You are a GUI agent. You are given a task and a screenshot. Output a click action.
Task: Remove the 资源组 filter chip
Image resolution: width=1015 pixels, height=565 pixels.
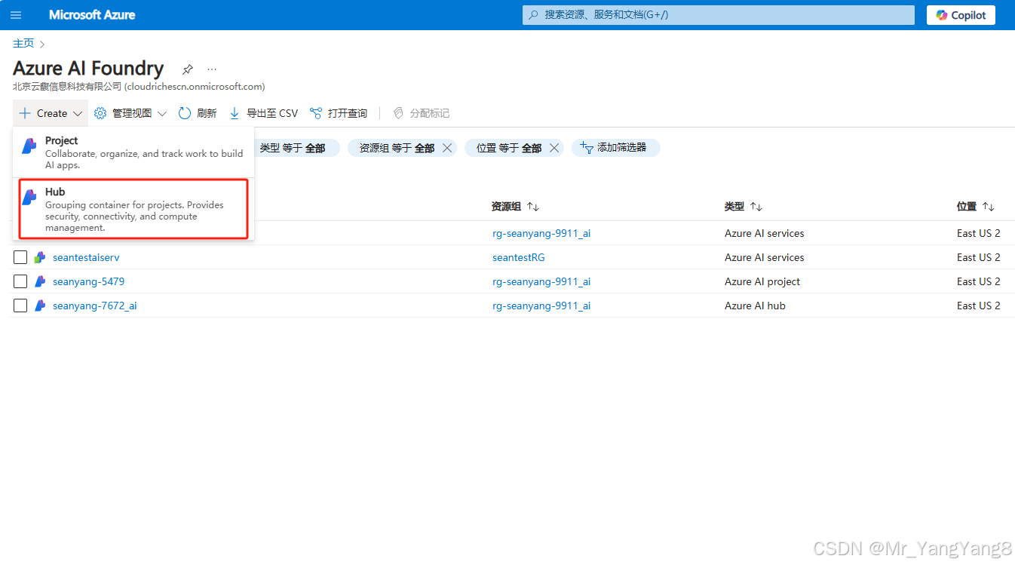coord(447,148)
